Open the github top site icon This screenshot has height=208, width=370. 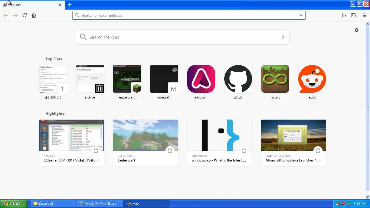click(x=238, y=79)
